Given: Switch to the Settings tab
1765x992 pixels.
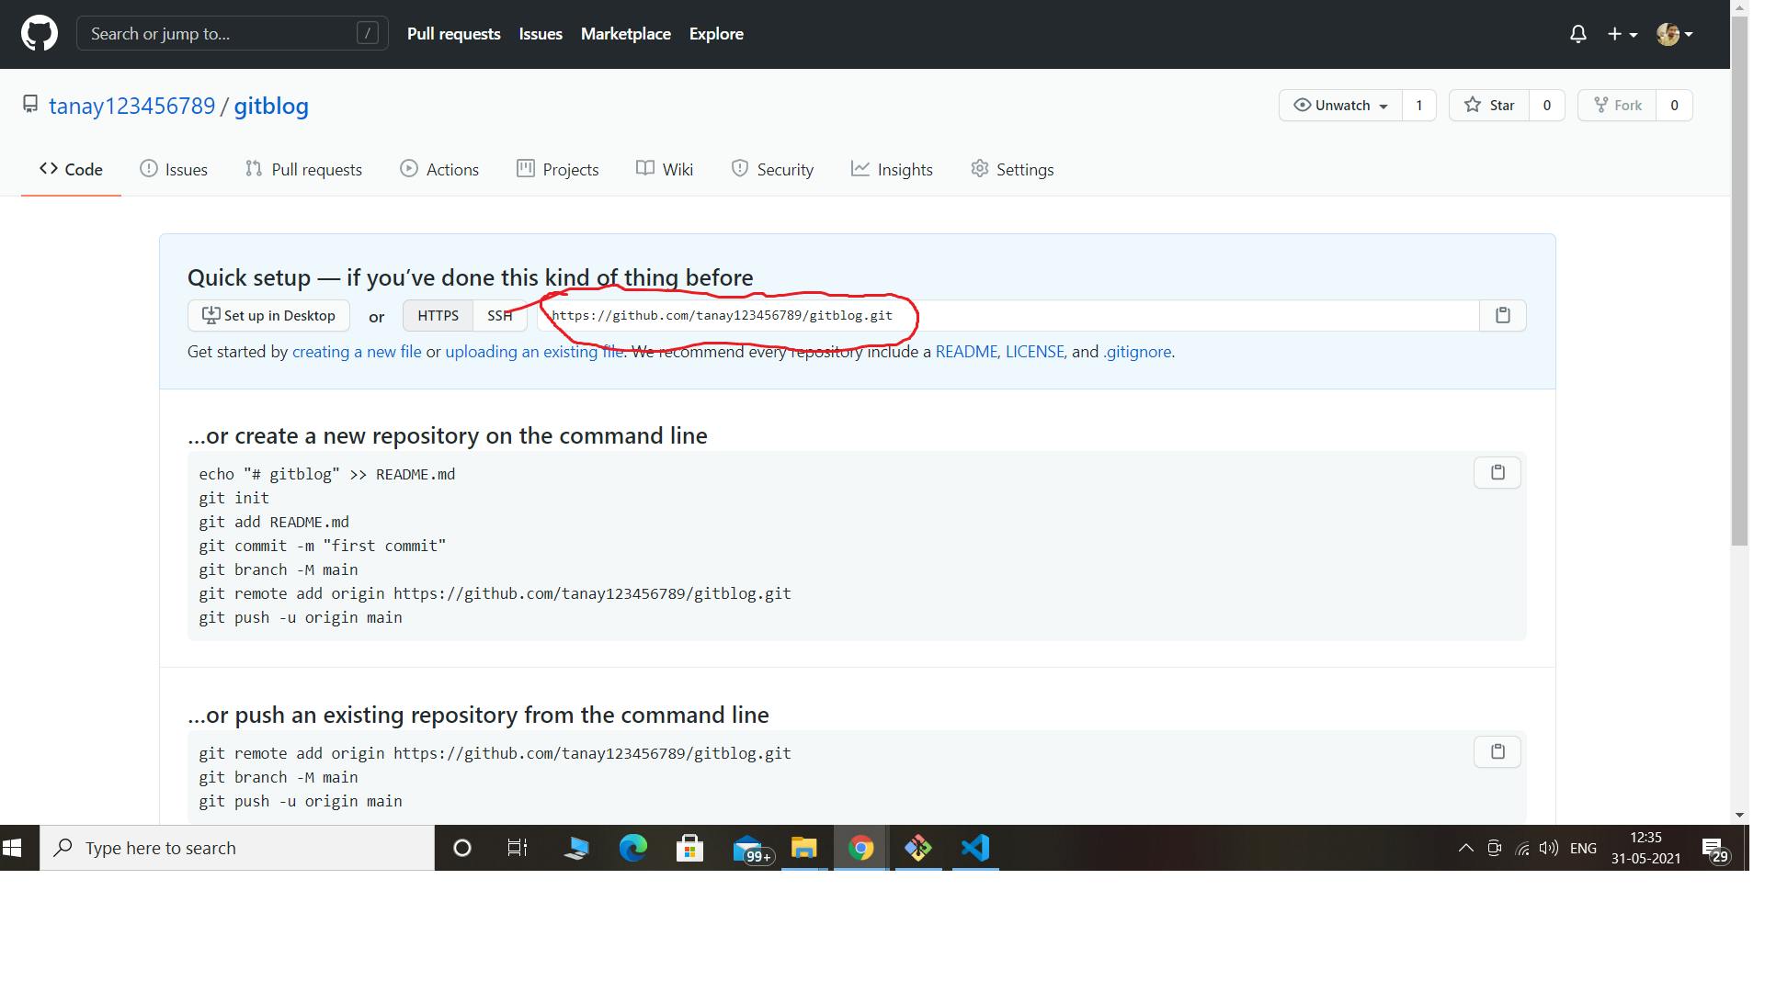Looking at the screenshot, I should point(1012,170).
